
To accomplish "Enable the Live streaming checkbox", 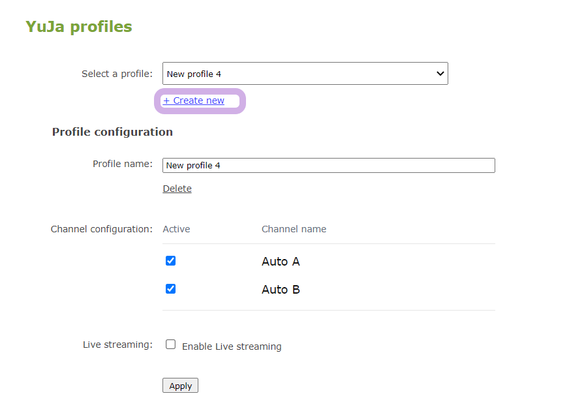I will tap(171, 345).
